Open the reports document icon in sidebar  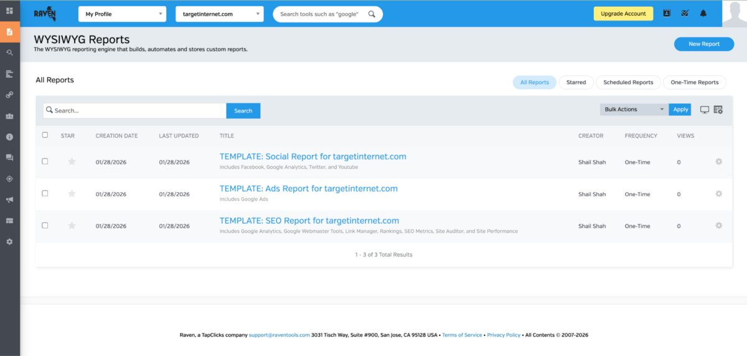point(9,32)
